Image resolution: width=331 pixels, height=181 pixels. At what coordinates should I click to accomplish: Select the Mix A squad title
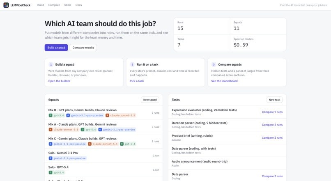click(x=82, y=124)
